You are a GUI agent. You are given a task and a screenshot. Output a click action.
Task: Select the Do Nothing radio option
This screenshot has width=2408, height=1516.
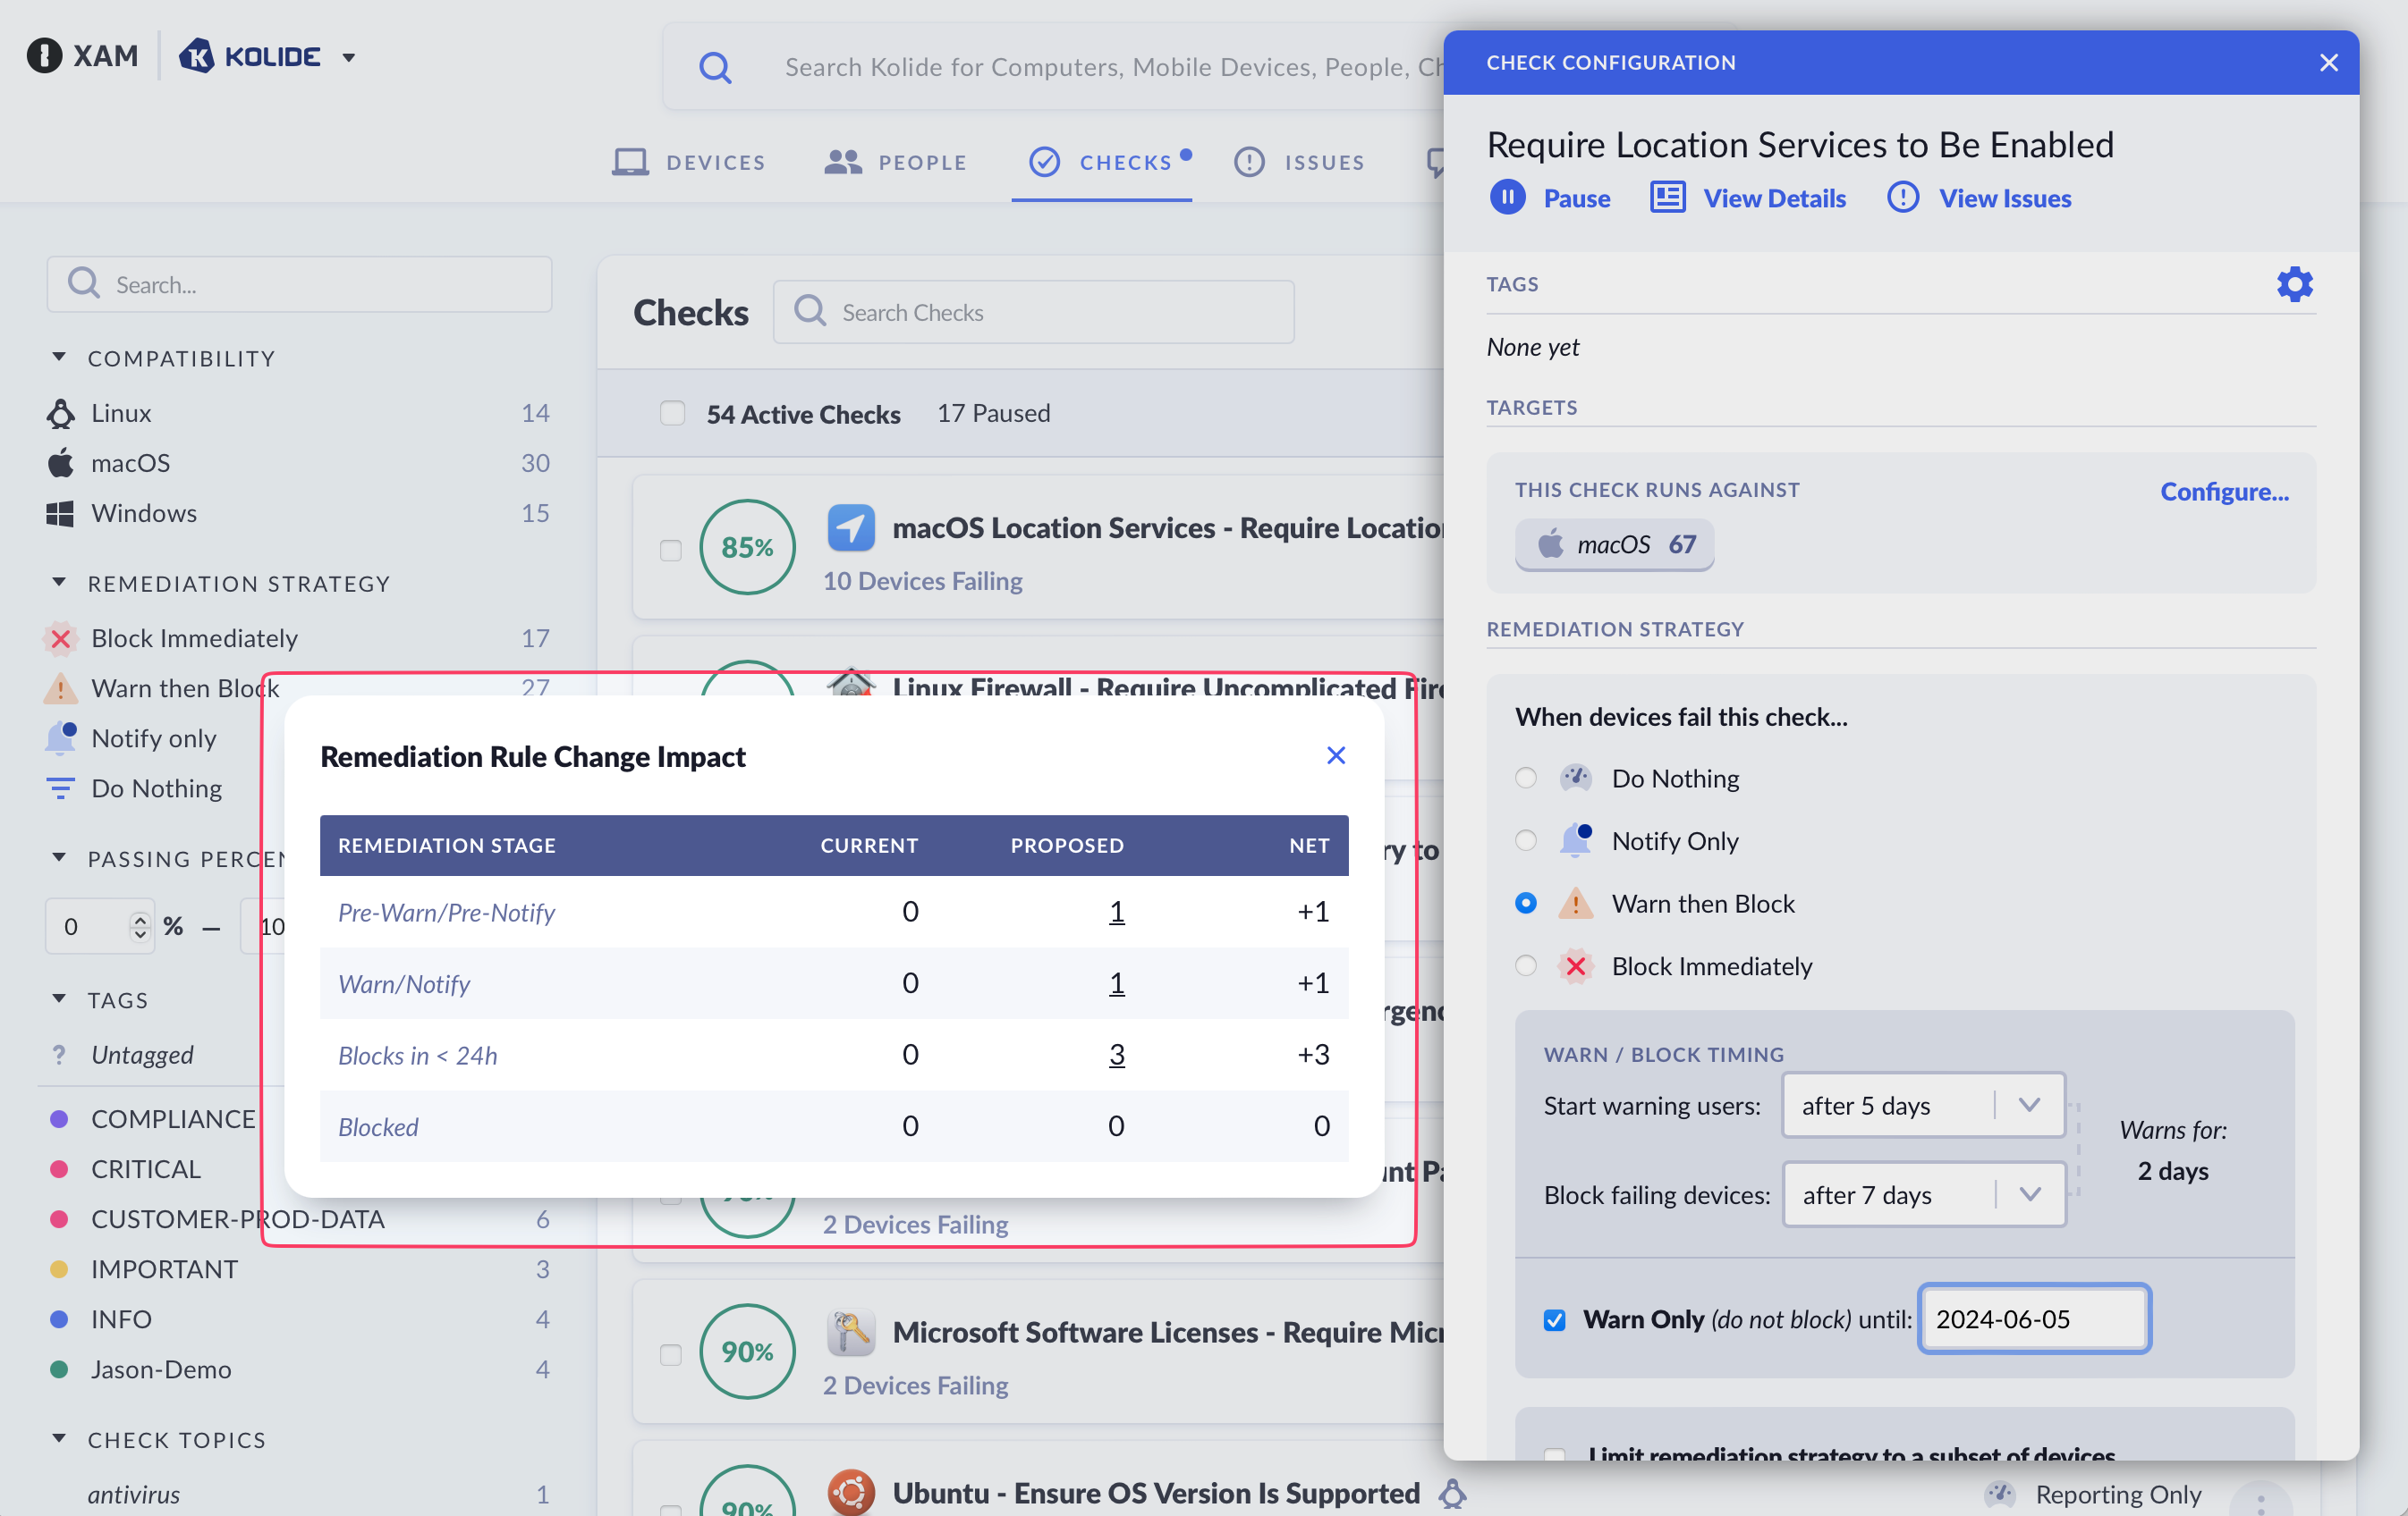(x=1525, y=779)
